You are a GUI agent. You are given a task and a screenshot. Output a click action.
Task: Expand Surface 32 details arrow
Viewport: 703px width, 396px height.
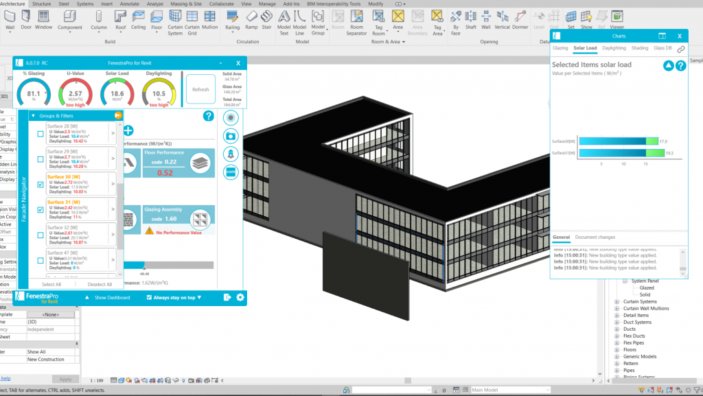[113, 235]
